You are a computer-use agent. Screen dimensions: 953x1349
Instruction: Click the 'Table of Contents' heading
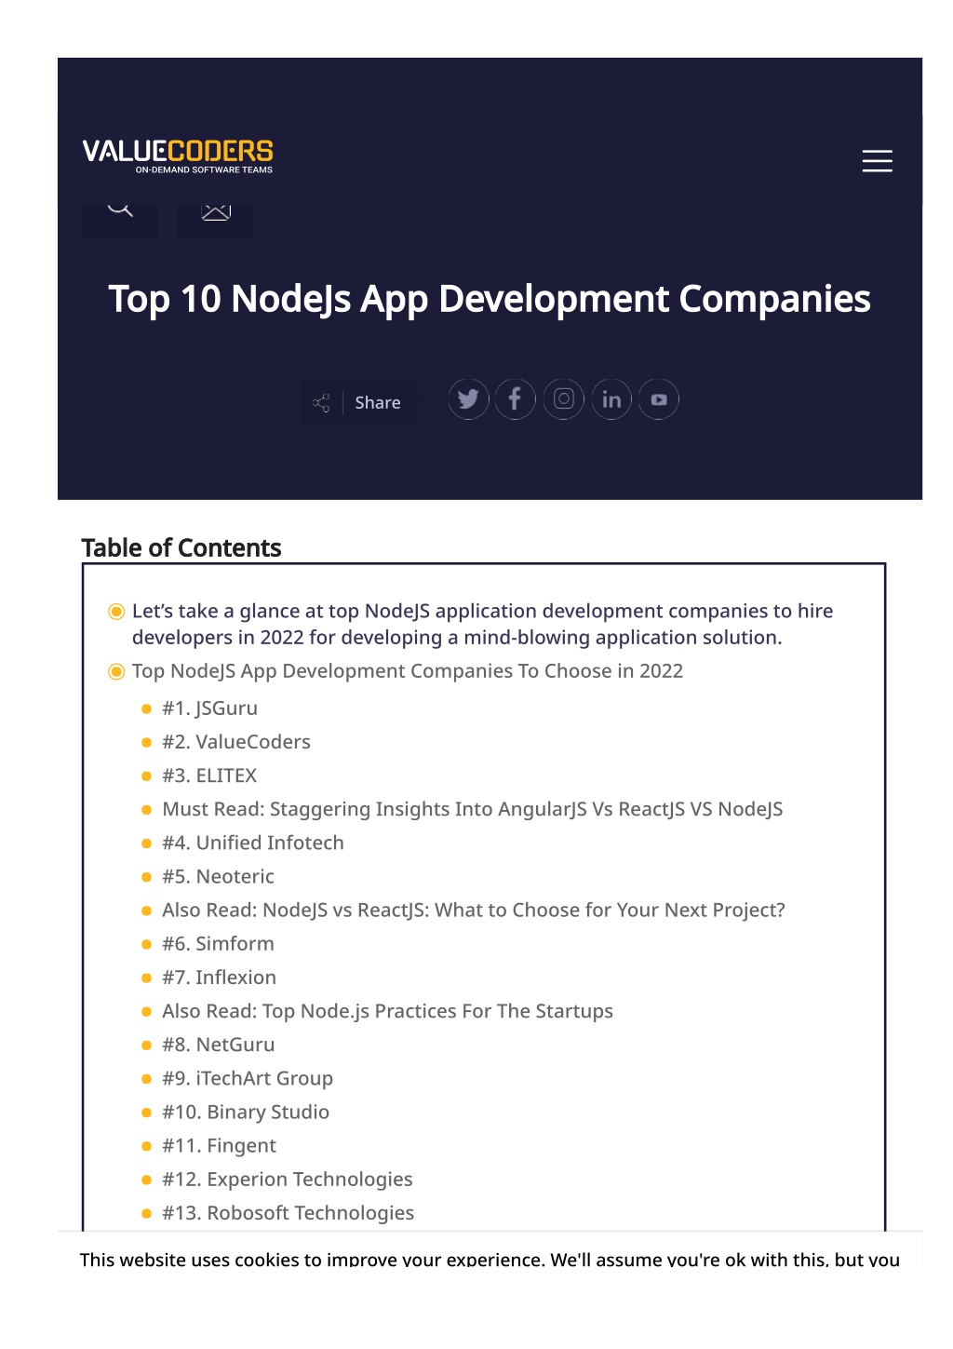[181, 547]
